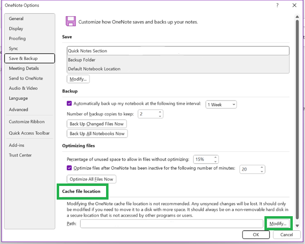
Task: Select Default Notebook Location row
Action: tap(178, 69)
